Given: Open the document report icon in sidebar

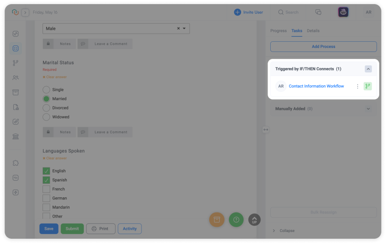Looking at the screenshot, I should [15, 107].
